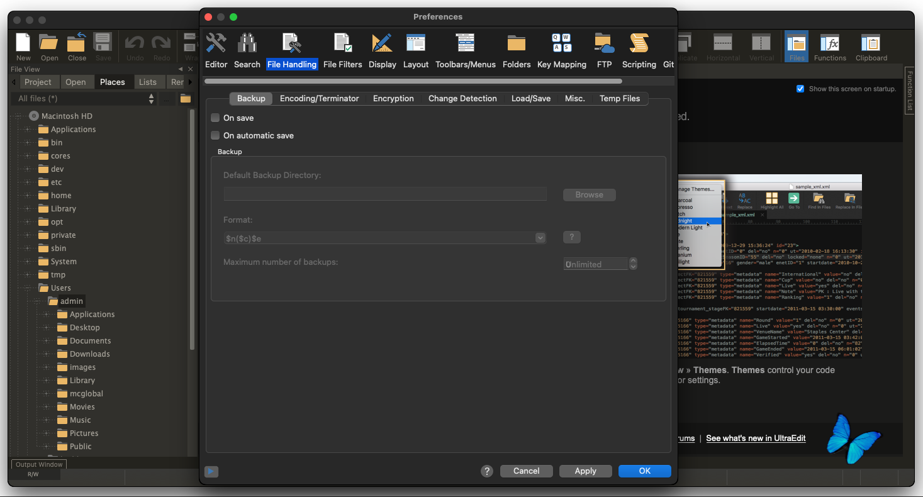Uncheck Show this screen on startup

(800, 89)
